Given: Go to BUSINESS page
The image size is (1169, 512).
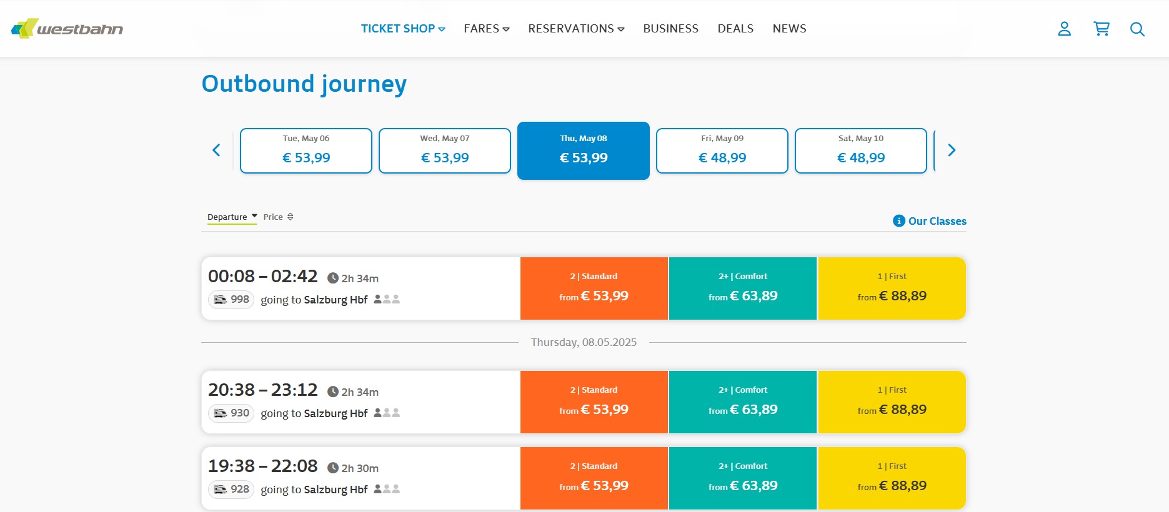Looking at the screenshot, I should [x=671, y=29].
